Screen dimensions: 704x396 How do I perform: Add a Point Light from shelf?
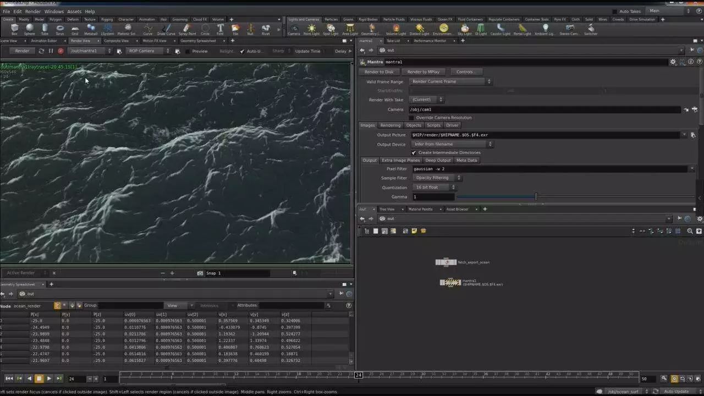point(311,29)
